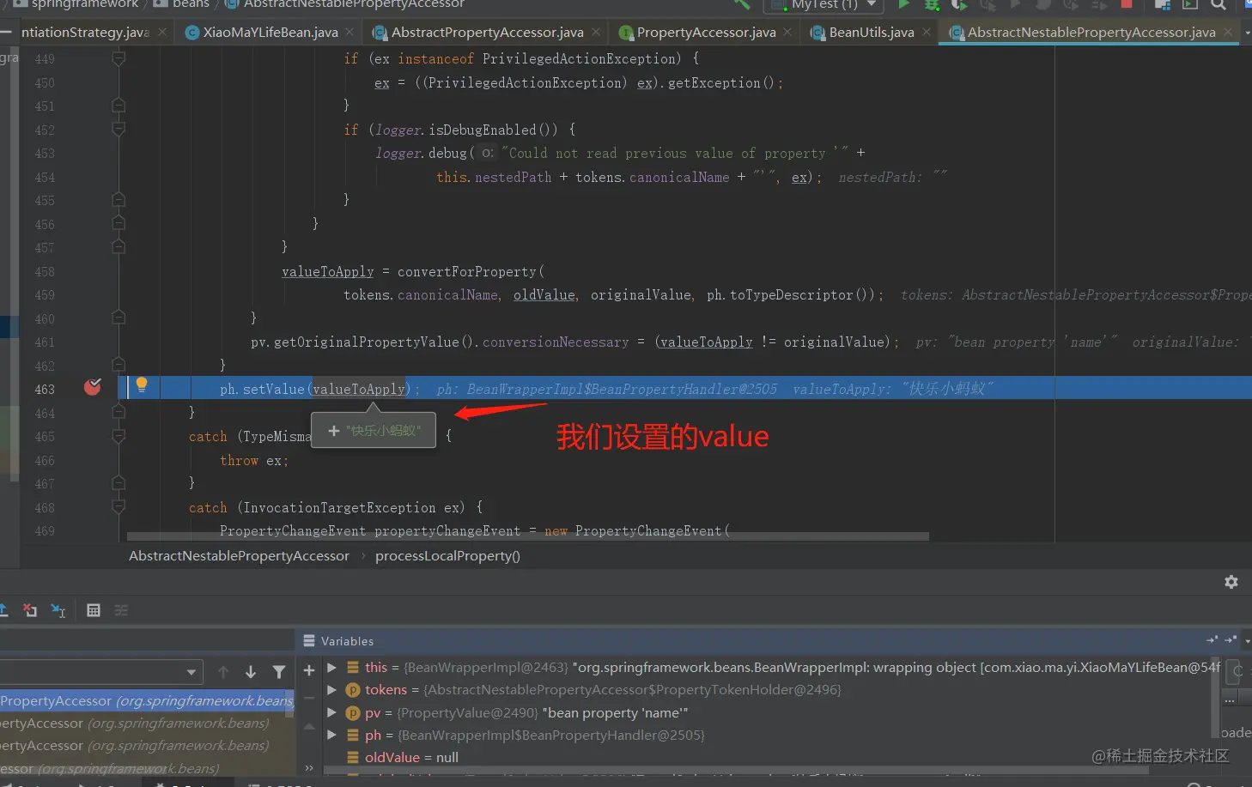Click the Step Out arrow icon

3,610
